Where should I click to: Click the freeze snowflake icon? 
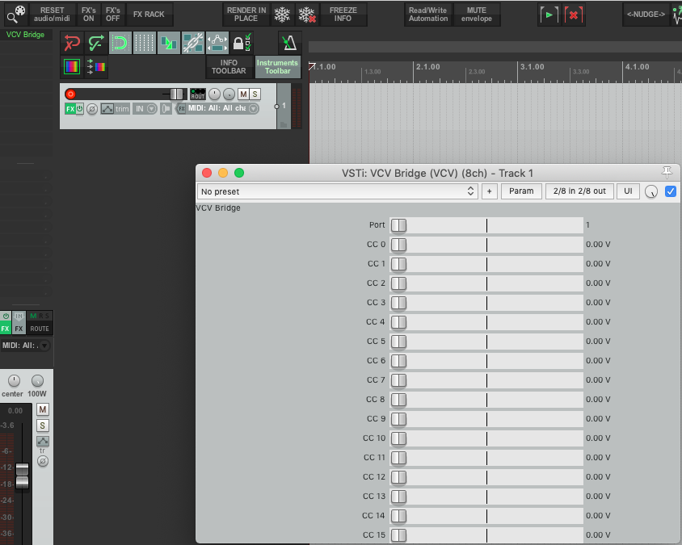pos(282,15)
